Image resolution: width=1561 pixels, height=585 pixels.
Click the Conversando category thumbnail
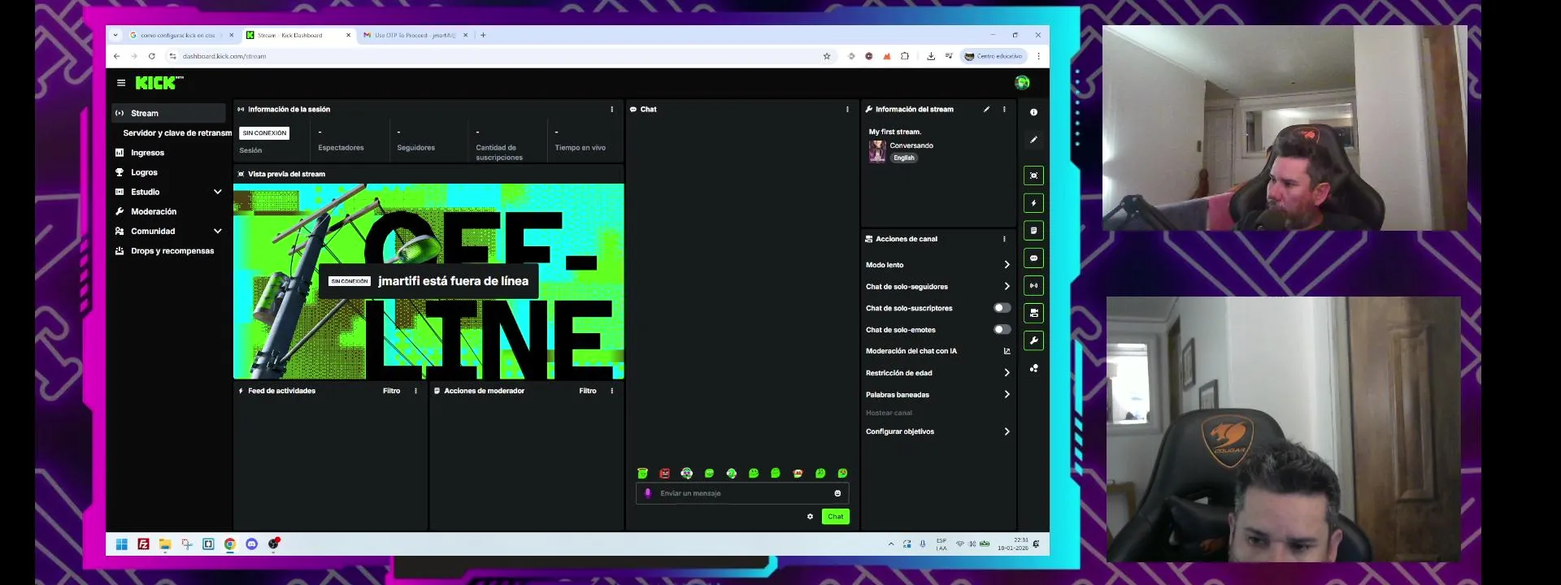coord(877,151)
